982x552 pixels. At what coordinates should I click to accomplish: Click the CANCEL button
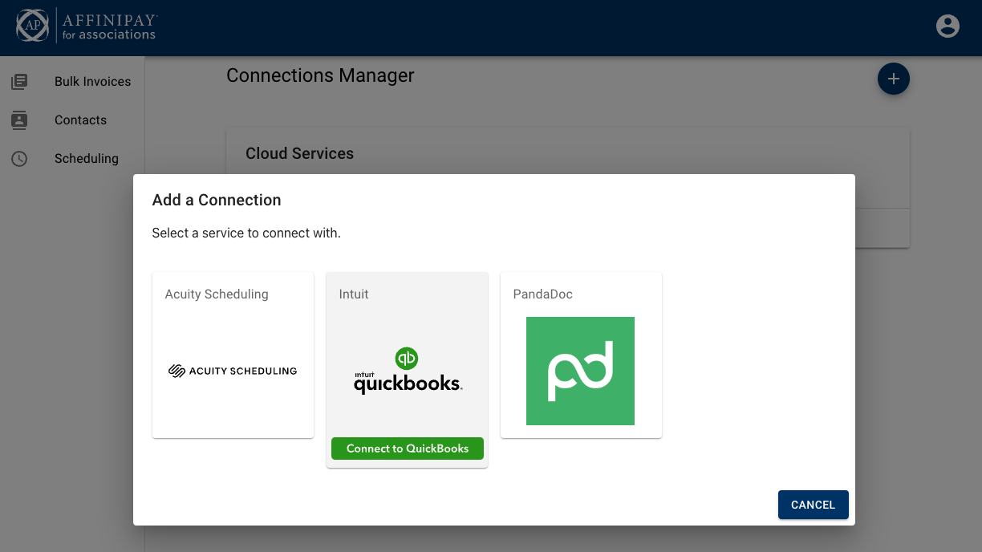(813, 505)
